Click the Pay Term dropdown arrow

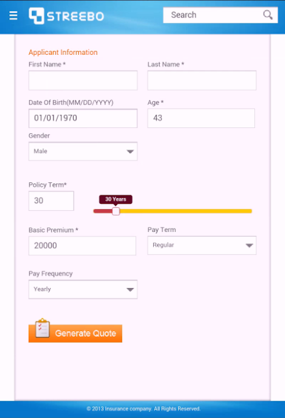[x=249, y=246]
